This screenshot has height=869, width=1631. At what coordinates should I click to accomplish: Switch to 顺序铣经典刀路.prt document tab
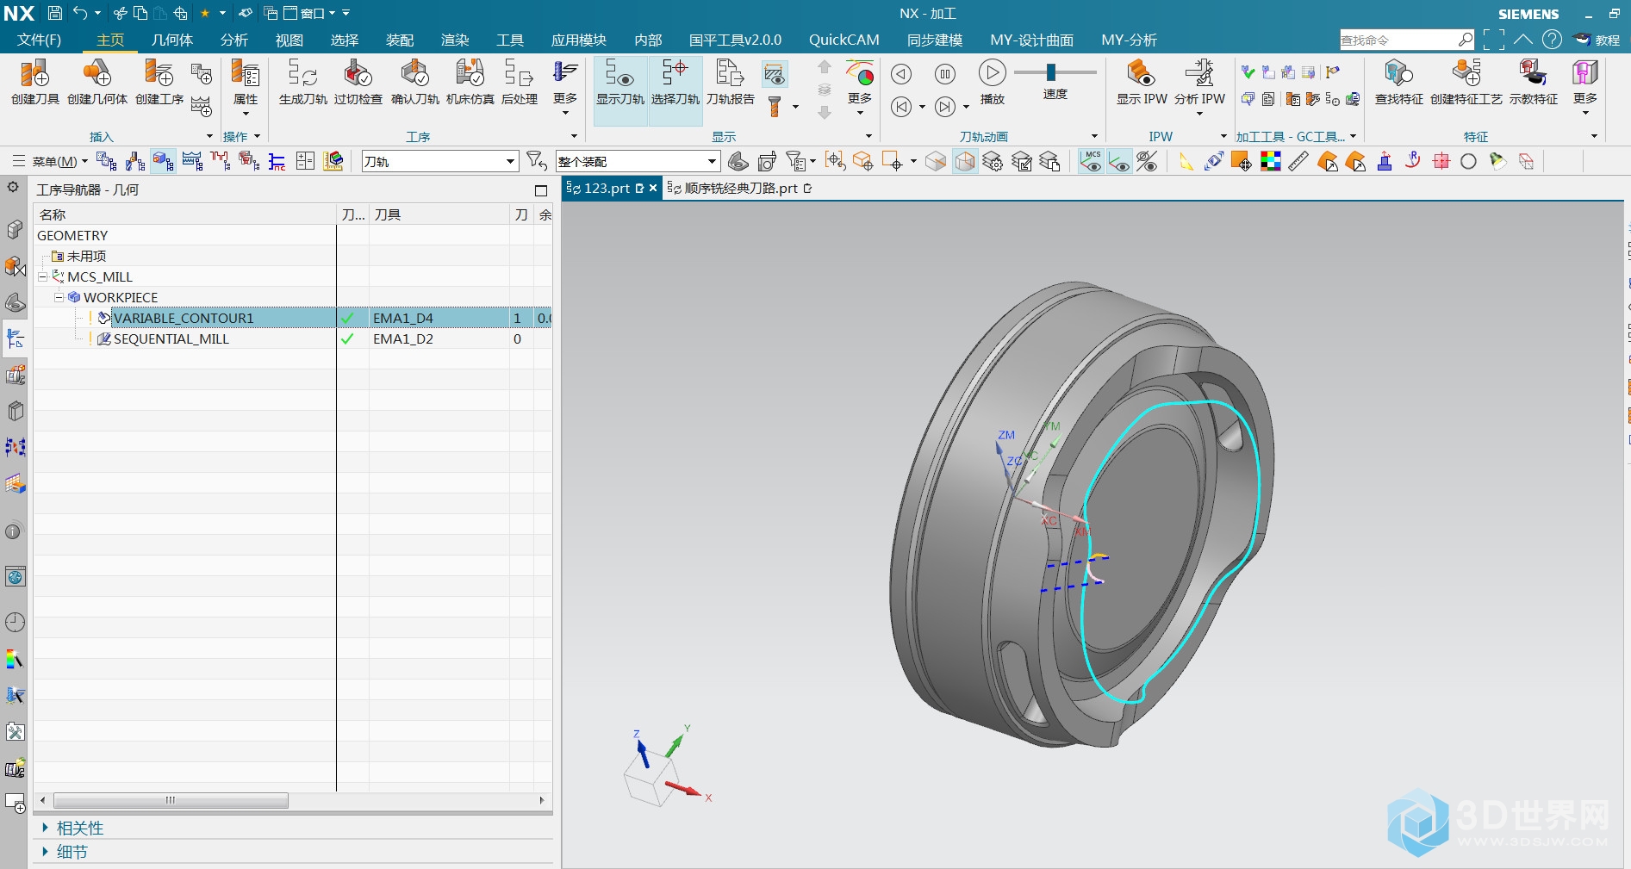(x=741, y=188)
